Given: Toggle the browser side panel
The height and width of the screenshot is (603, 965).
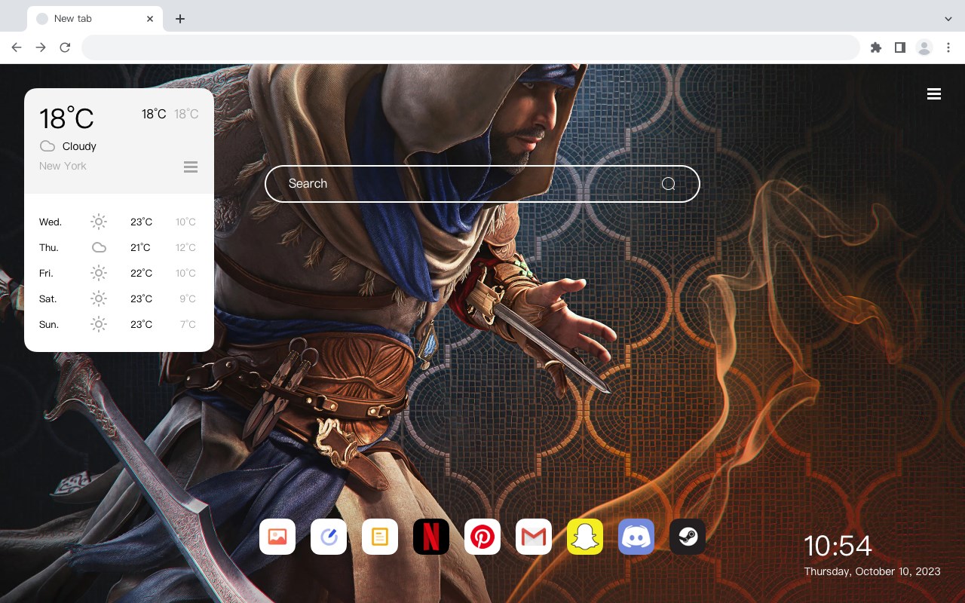Looking at the screenshot, I should click(x=899, y=47).
